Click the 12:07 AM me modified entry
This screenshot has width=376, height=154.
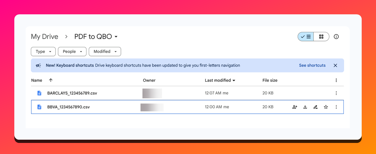point(217,93)
